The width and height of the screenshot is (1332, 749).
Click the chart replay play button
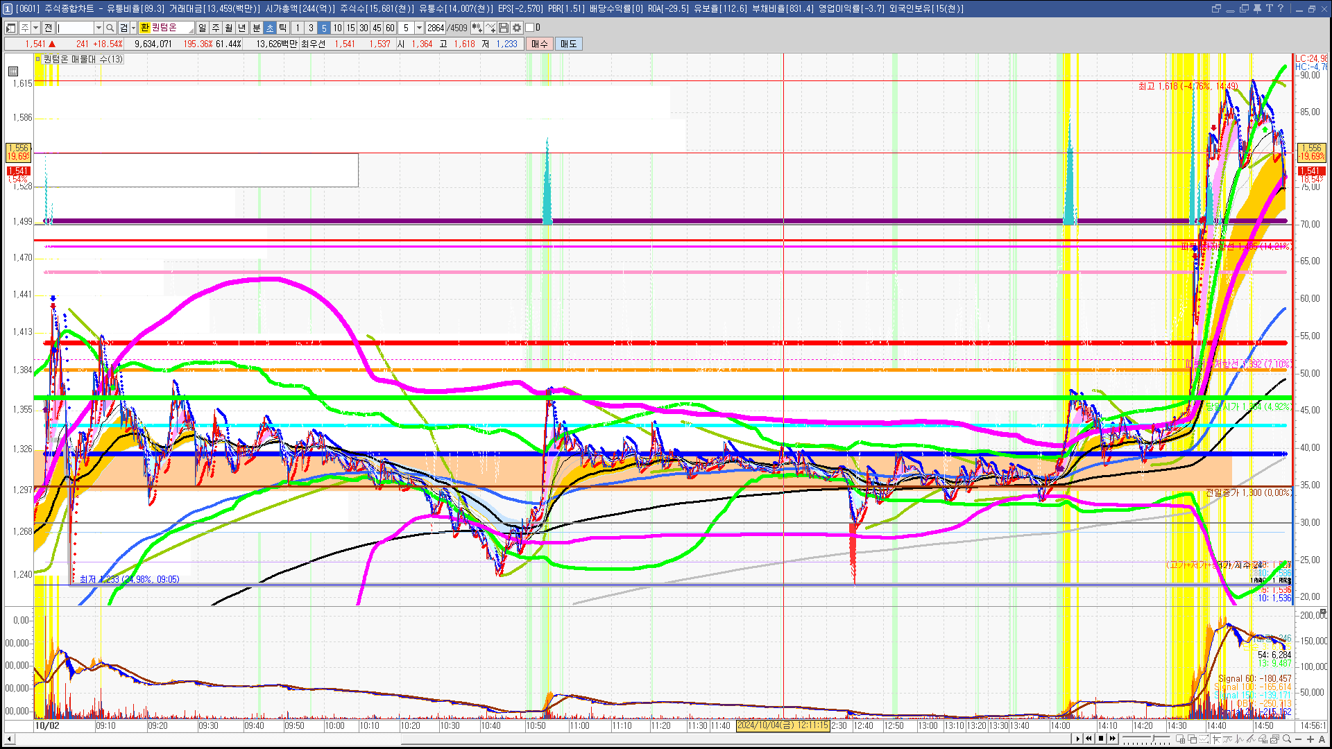[1077, 739]
